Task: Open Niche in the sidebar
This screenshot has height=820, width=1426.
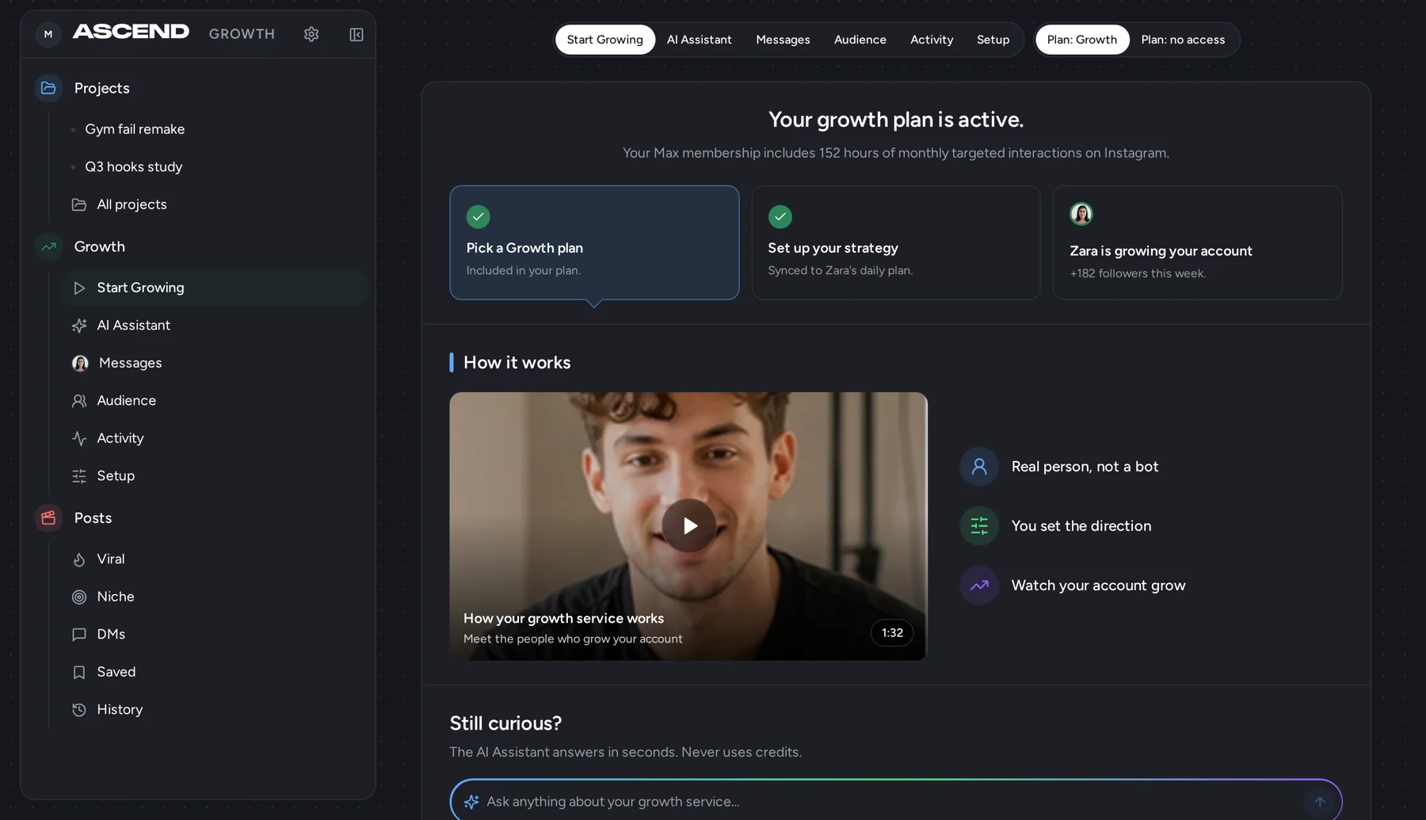Action: point(215,597)
